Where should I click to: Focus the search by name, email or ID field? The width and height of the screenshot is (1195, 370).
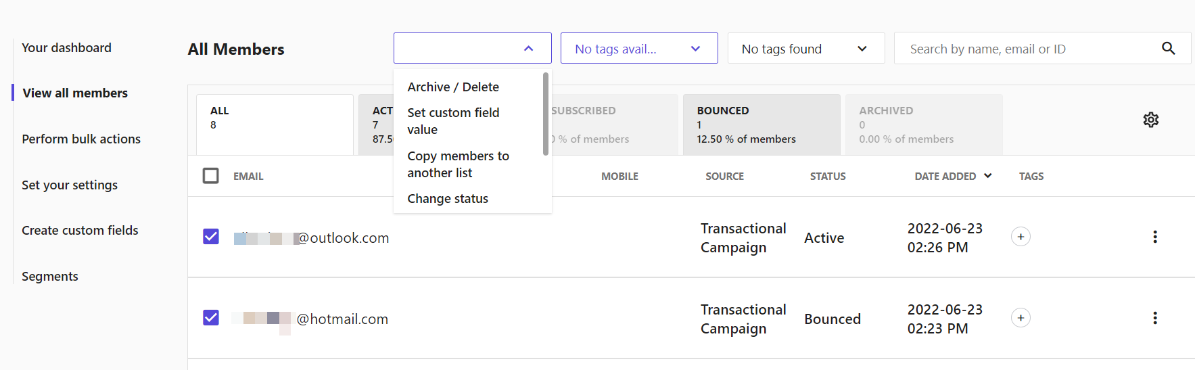point(1042,48)
